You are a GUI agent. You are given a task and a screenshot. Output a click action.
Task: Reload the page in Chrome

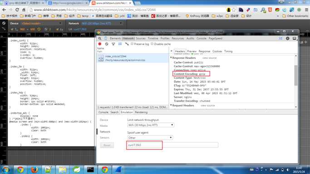(17, 10)
